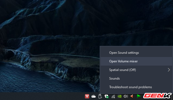Click the white speaker volume icon
Viewport: 173px width, 100px height.
[x=126, y=96]
